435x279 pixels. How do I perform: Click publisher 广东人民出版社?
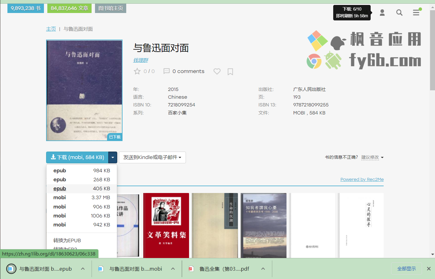pos(309,89)
